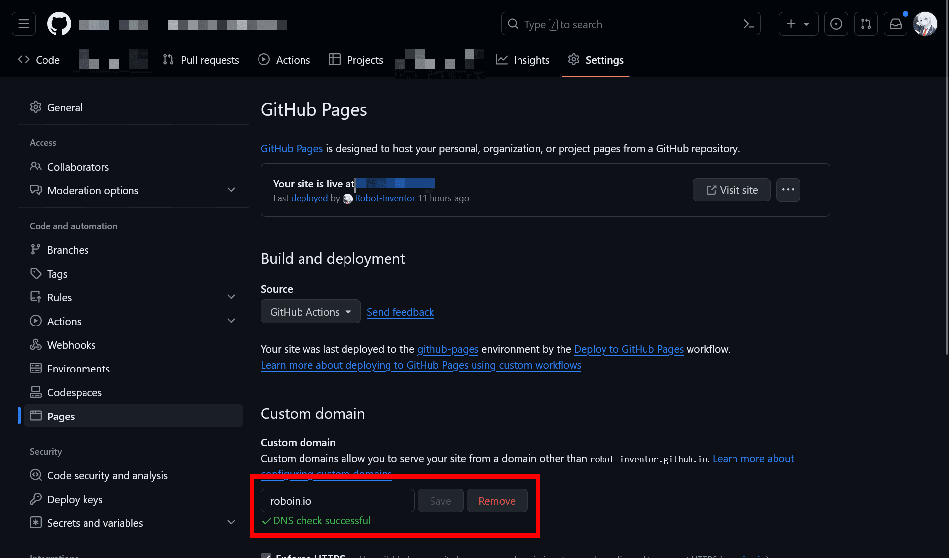This screenshot has height=558, width=949.
Task: Click the Deploy keys key icon
Action: pos(36,499)
